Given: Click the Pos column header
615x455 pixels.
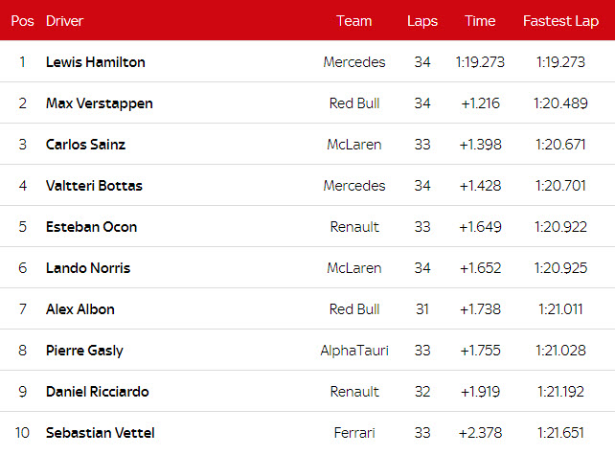Looking at the screenshot, I should coord(22,20).
